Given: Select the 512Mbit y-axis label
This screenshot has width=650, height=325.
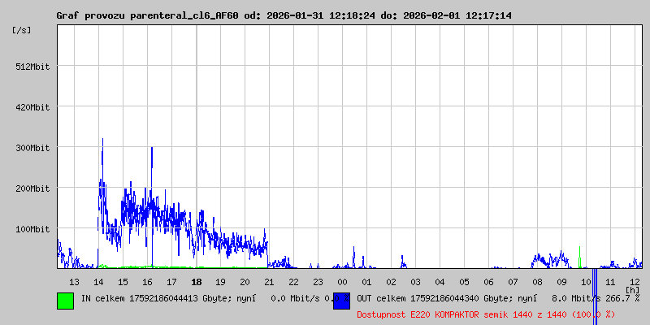Looking at the screenshot, I should pyautogui.click(x=32, y=67).
